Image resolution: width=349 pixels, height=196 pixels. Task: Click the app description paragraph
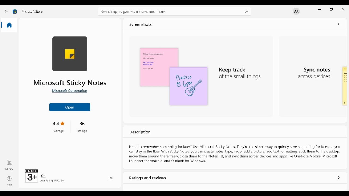[235, 154]
